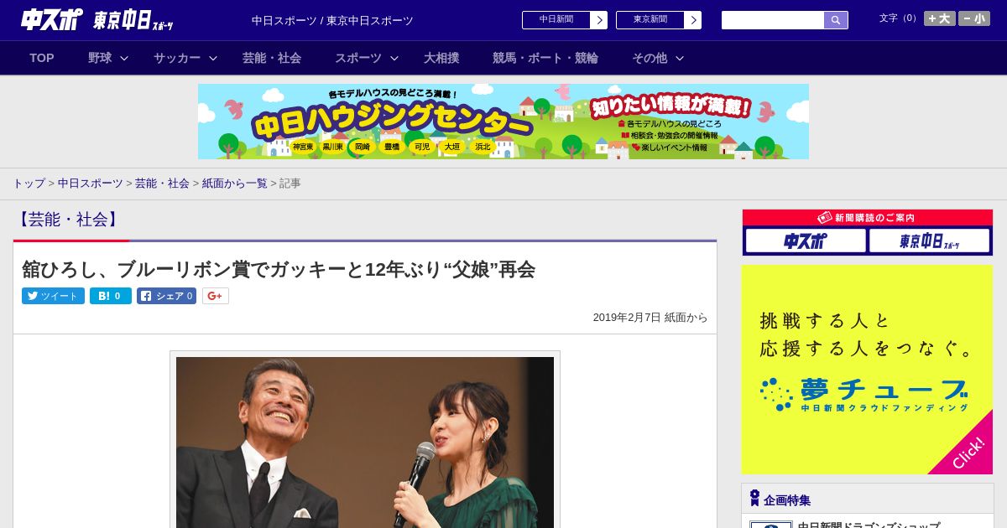Screen dimensions: 1007x528
Task: Click the arrow beside 中日新聞
Action: pos(599,20)
